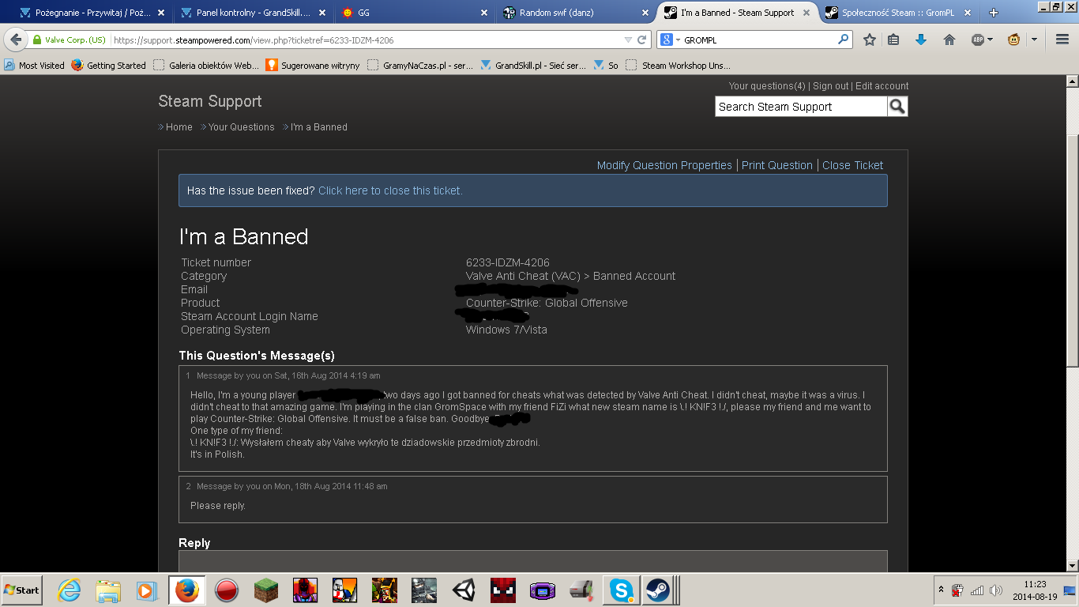Go to the Your Questions breadcrumb
1079x607 pixels.
241,127
